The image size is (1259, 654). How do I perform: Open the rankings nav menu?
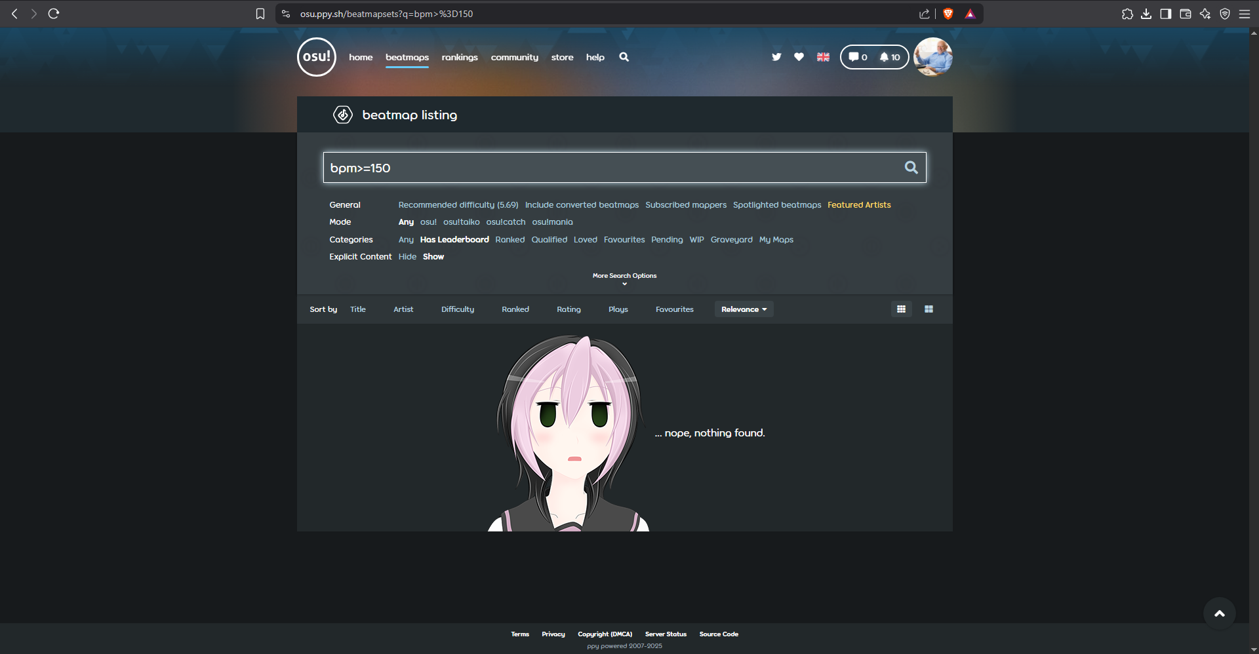[460, 58]
